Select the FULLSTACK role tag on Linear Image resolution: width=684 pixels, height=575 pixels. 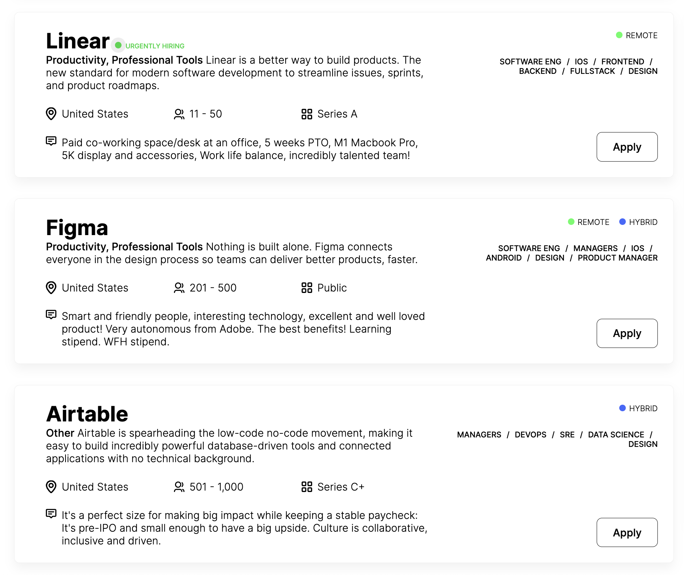592,71
